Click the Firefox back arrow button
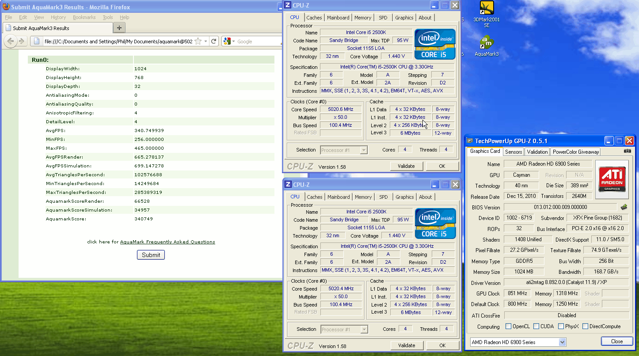This screenshot has height=356, width=639. tap(11, 41)
